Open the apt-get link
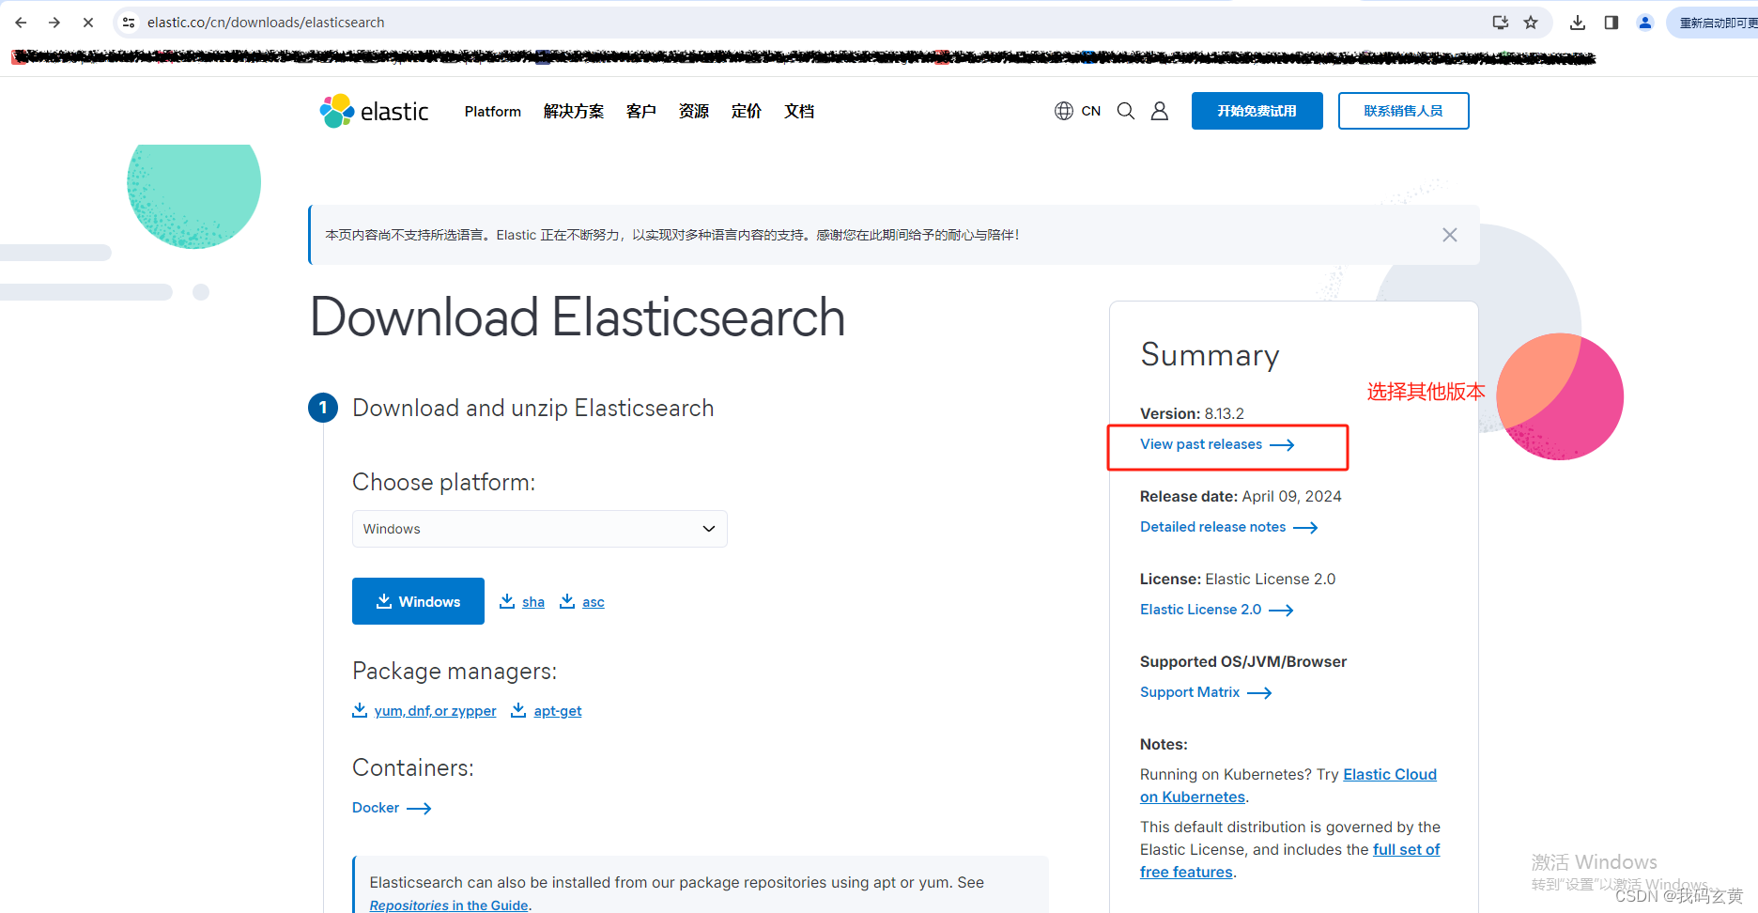1758x913 pixels. pos(558,711)
